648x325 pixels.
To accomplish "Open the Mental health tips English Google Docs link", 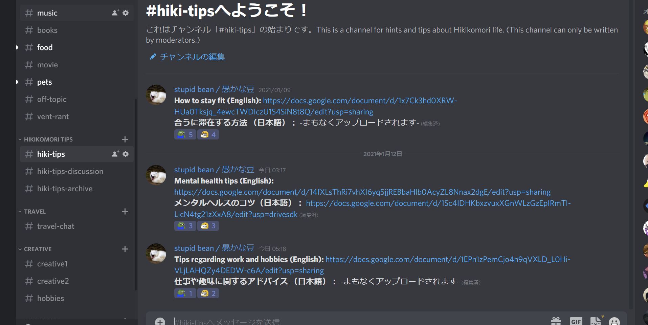I will [x=362, y=192].
